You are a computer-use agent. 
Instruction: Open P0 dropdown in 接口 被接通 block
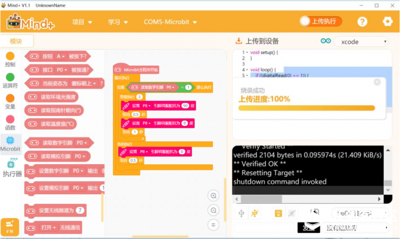click(61, 70)
